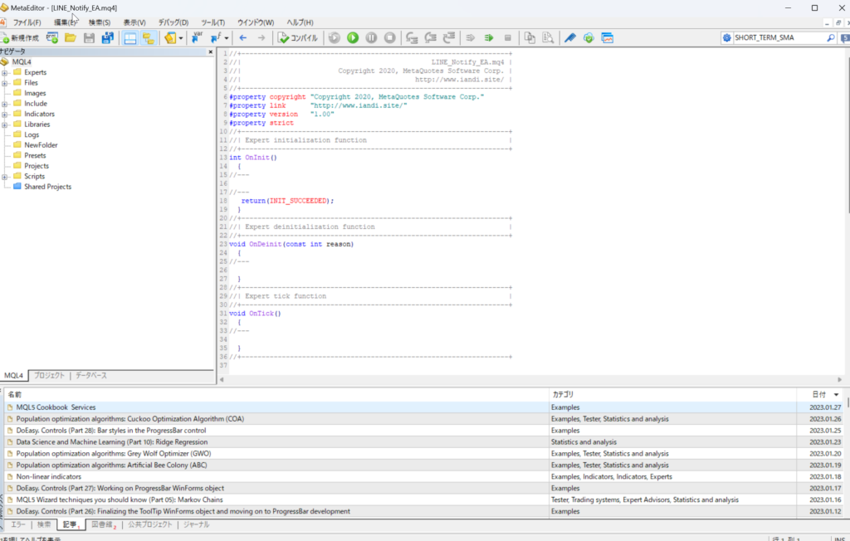Open the デバッグ(D) menu

(173, 22)
